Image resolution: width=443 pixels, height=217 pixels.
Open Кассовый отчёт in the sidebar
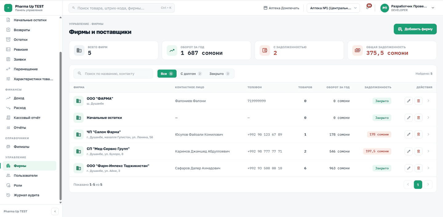[30, 118]
